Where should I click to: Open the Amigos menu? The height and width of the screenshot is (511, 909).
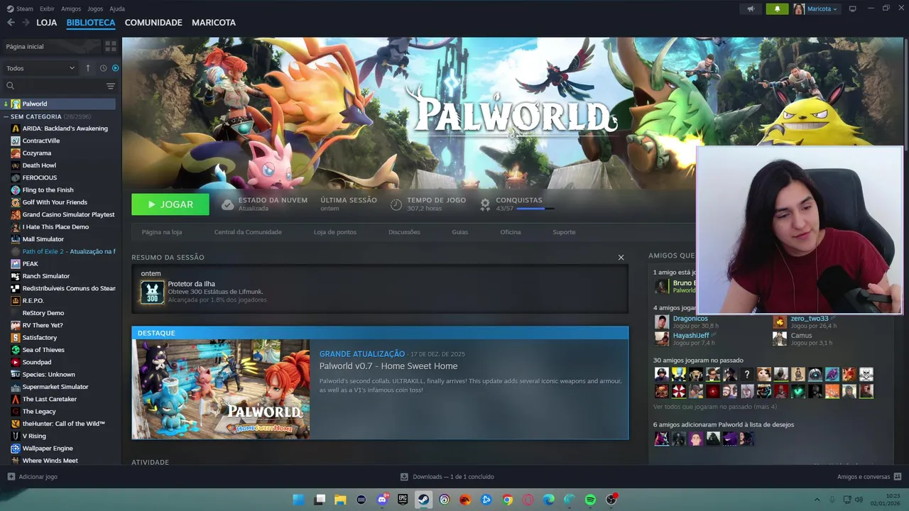71,9
